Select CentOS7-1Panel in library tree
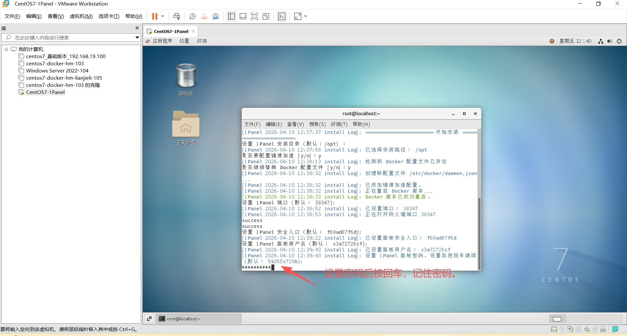This screenshot has height=336, width=627. (42, 92)
